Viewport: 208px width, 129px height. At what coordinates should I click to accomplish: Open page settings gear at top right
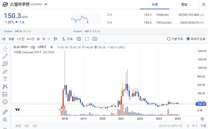(204, 4)
